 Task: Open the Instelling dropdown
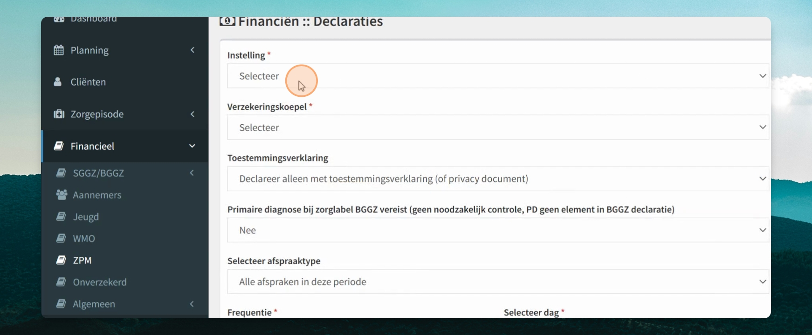point(498,76)
